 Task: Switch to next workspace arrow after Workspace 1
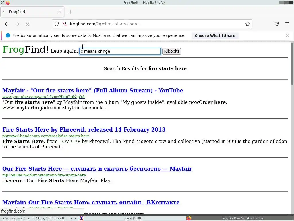click(29, 218)
